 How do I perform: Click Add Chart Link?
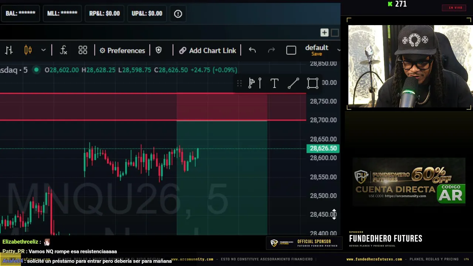[208, 51]
